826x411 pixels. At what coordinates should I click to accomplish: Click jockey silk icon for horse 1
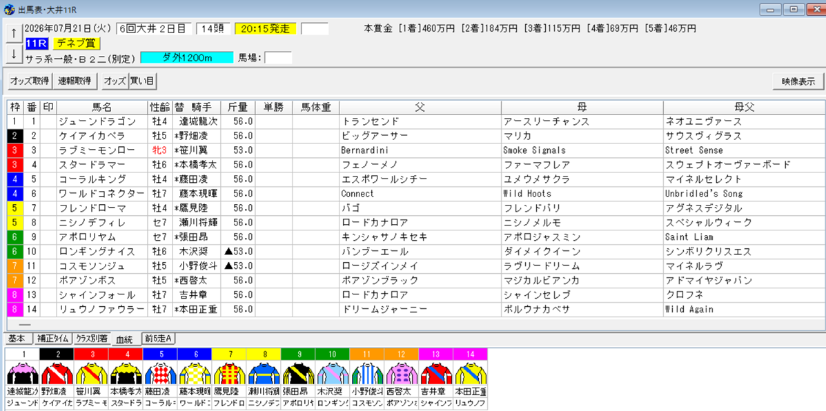click(22, 372)
